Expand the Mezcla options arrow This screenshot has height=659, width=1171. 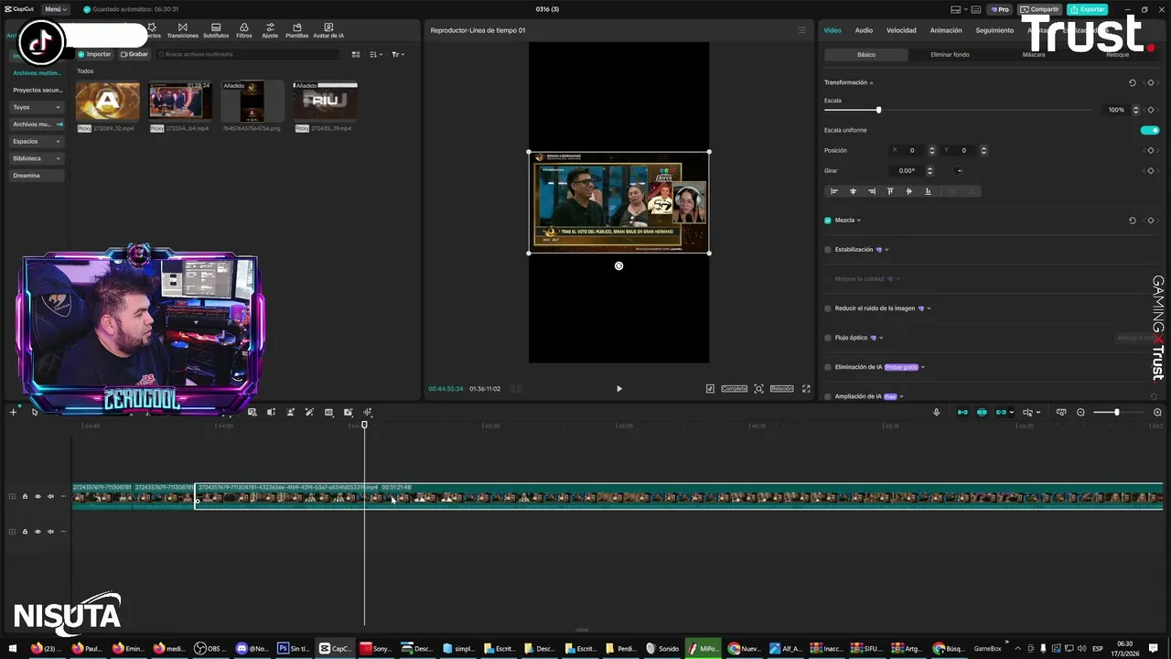859,220
